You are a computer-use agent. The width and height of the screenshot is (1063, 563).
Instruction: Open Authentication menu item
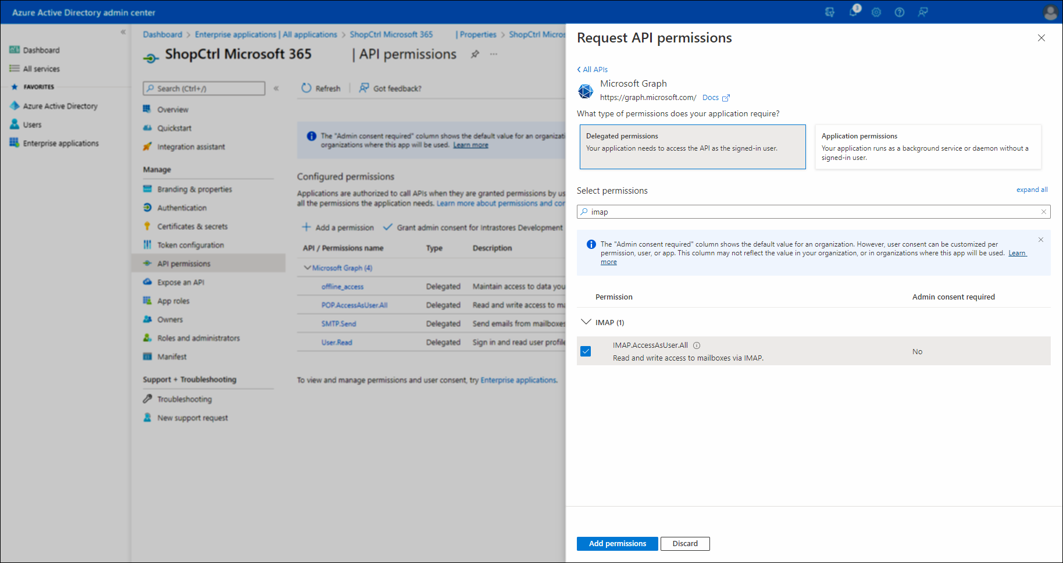[x=181, y=208]
